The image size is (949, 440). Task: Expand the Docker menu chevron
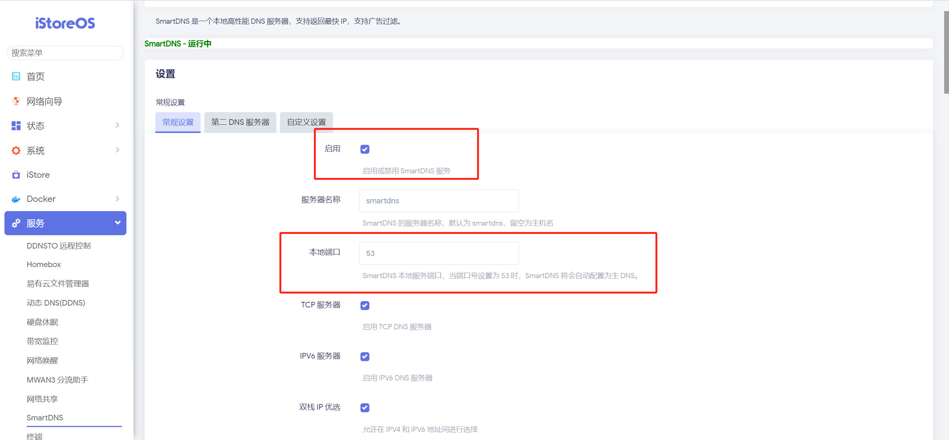click(x=118, y=199)
